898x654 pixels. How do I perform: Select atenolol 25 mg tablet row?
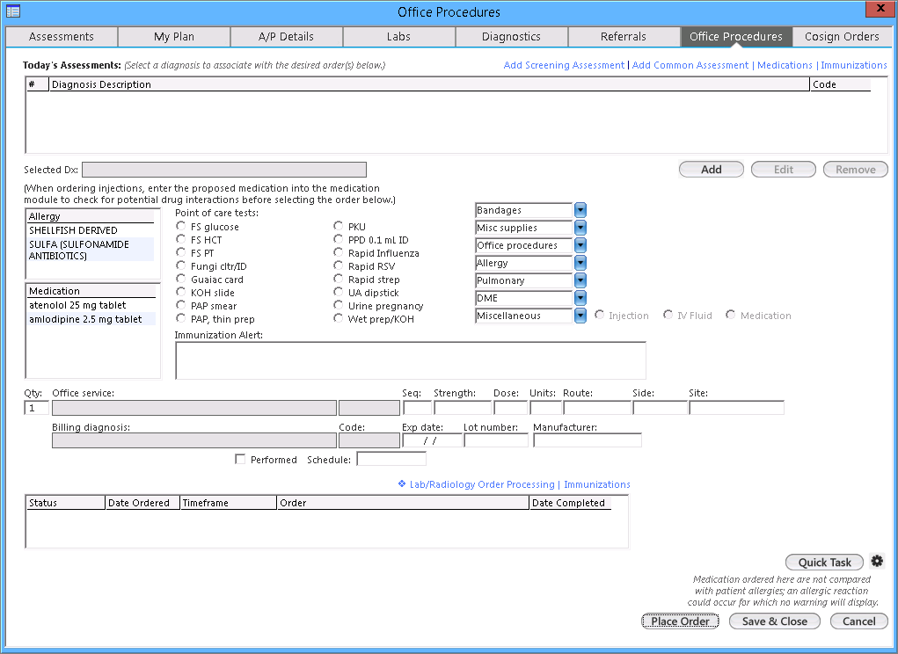point(91,305)
